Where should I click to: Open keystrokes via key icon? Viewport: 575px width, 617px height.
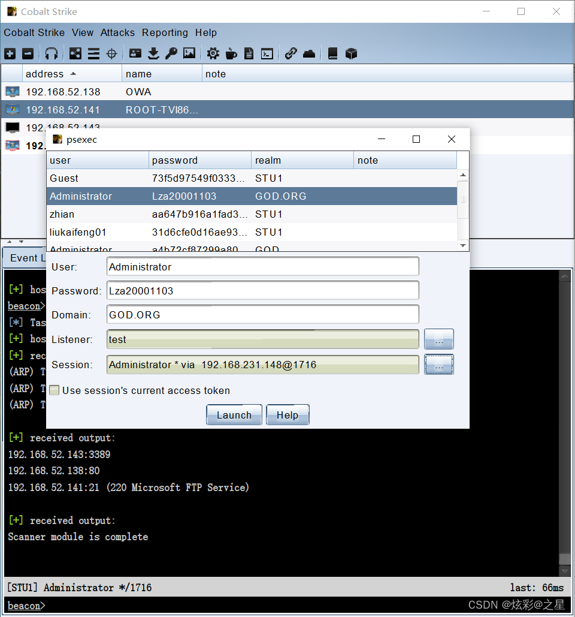coord(171,53)
